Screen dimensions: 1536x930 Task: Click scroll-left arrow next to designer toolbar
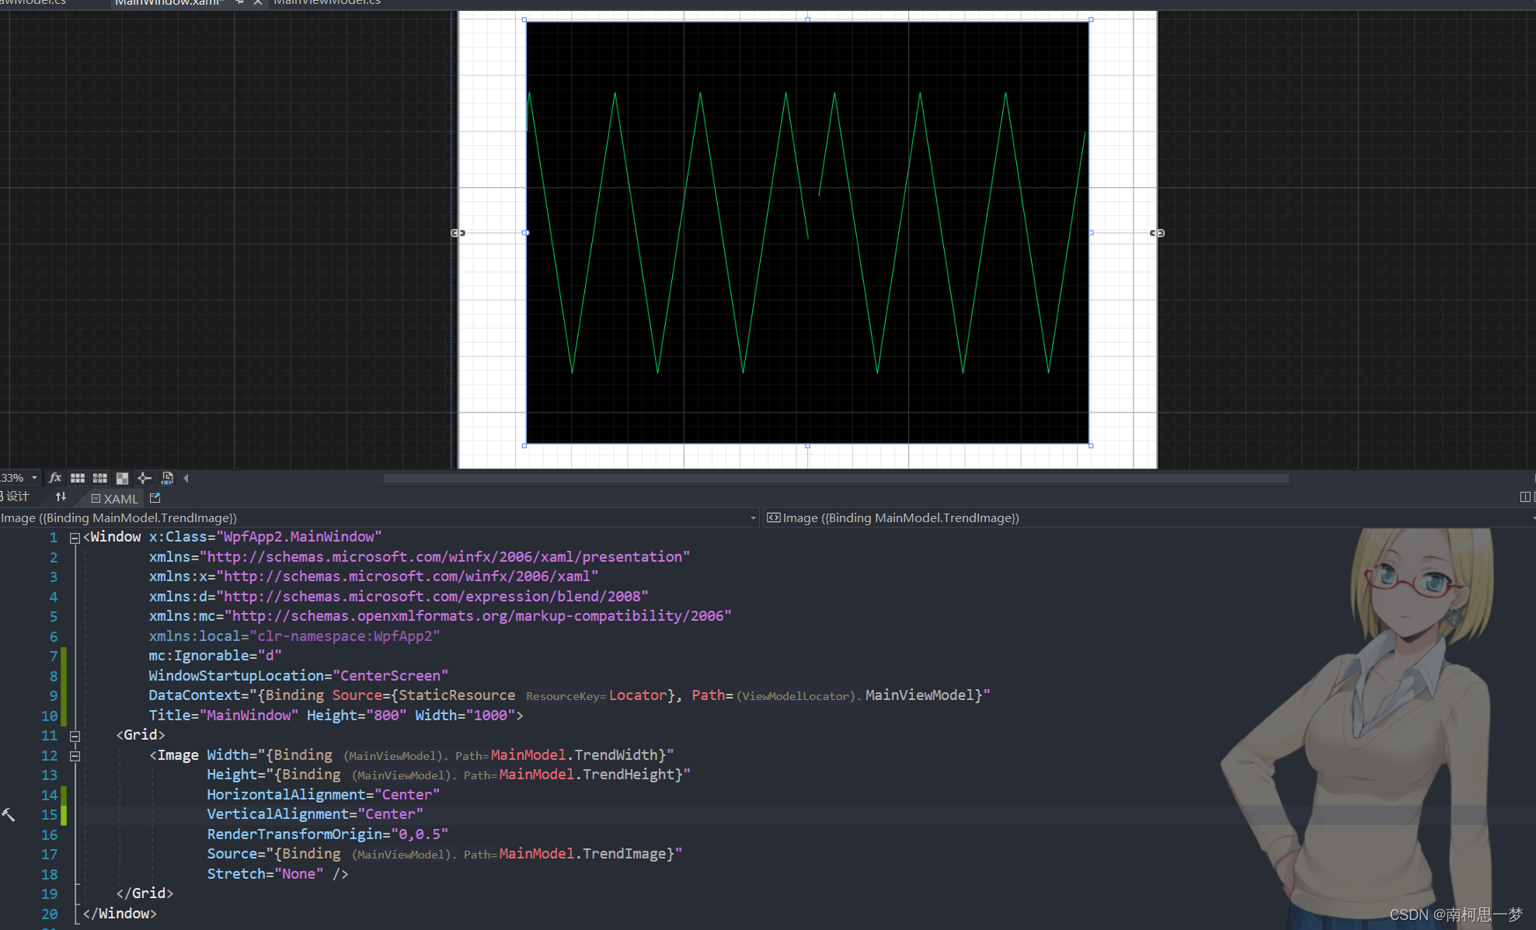pyautogui.click(x=186, y=478)
